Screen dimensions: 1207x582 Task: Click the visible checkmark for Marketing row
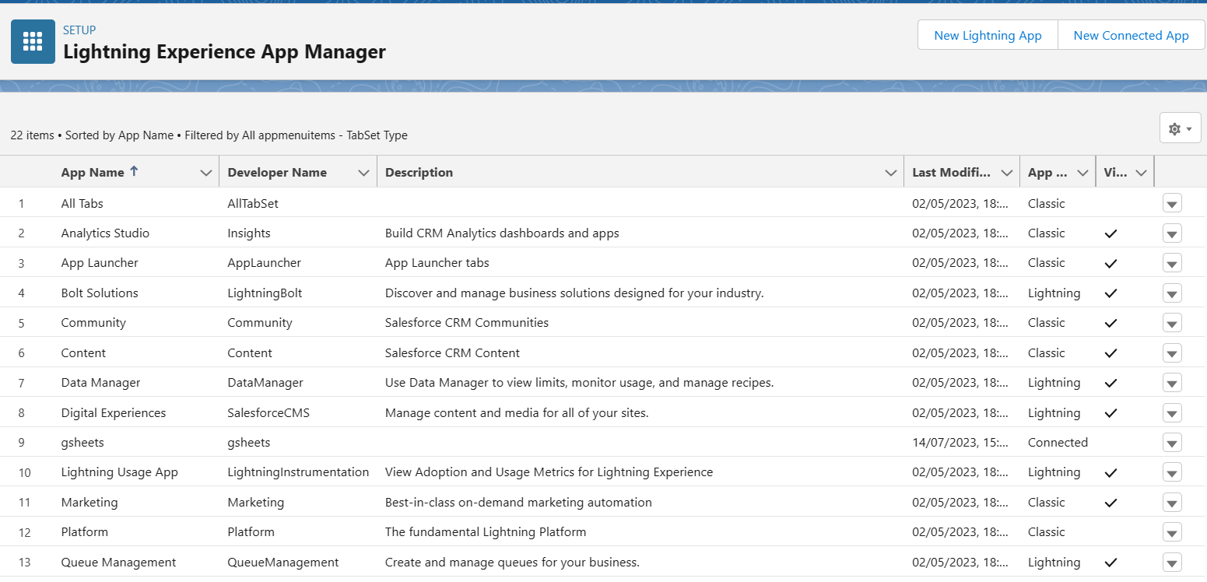coord(1111,503)
